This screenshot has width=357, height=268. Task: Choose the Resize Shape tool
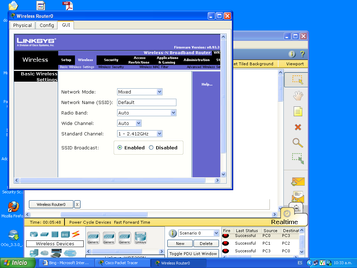tap(298, 159)
